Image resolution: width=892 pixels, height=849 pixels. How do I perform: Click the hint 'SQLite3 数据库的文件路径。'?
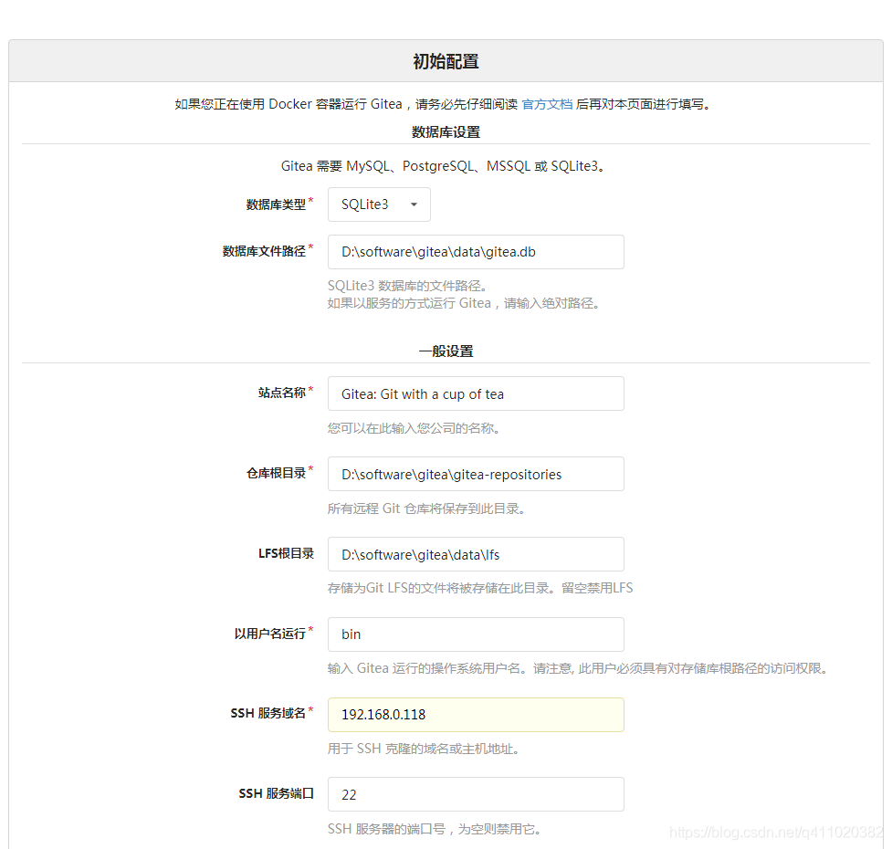pos(407,286)
